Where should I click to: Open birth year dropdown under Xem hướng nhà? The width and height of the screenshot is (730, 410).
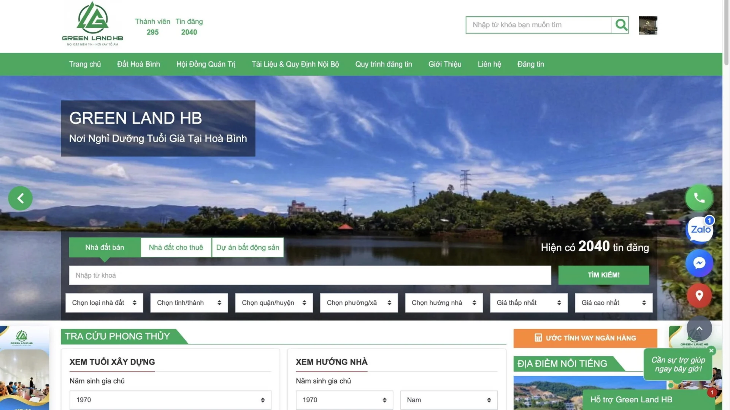[344, 400]
